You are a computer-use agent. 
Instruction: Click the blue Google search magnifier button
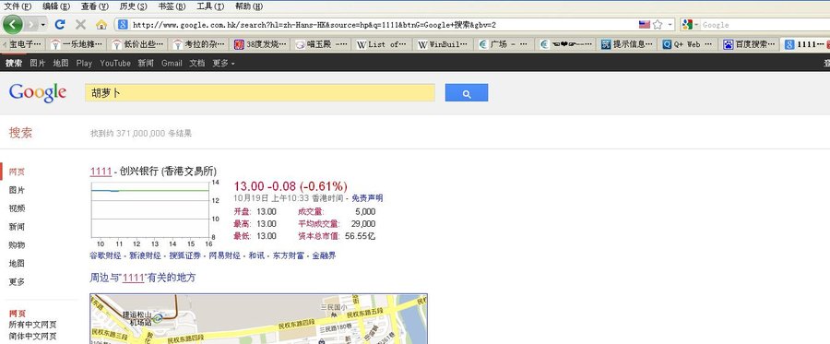[x=467, y=92]
